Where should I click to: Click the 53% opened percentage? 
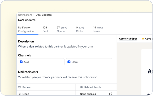64,28
